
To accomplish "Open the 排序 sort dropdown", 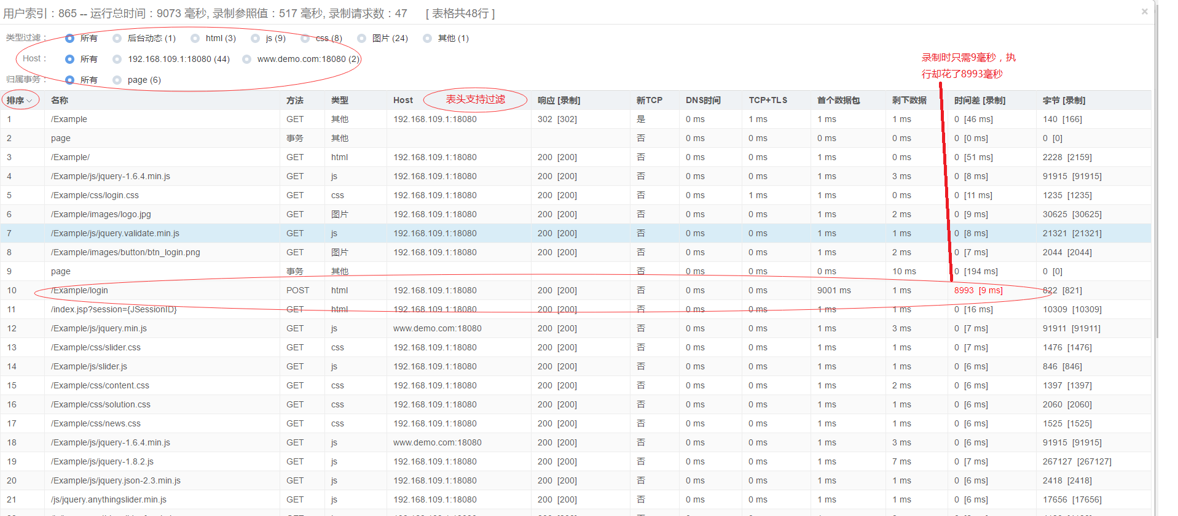I will 20,100.
